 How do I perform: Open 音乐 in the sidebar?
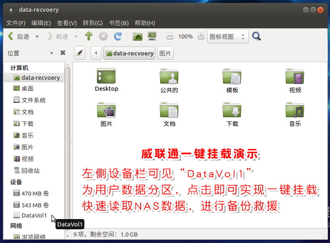point(34,135)
